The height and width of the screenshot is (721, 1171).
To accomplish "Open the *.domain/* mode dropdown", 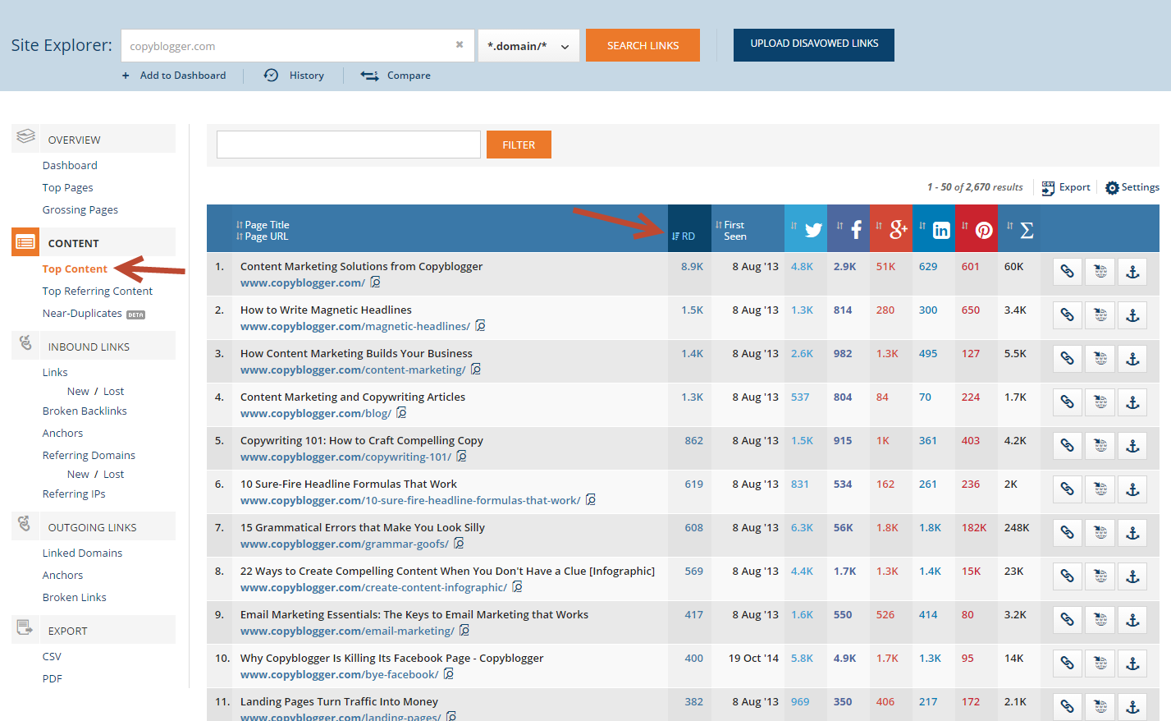I will [528, 46].
